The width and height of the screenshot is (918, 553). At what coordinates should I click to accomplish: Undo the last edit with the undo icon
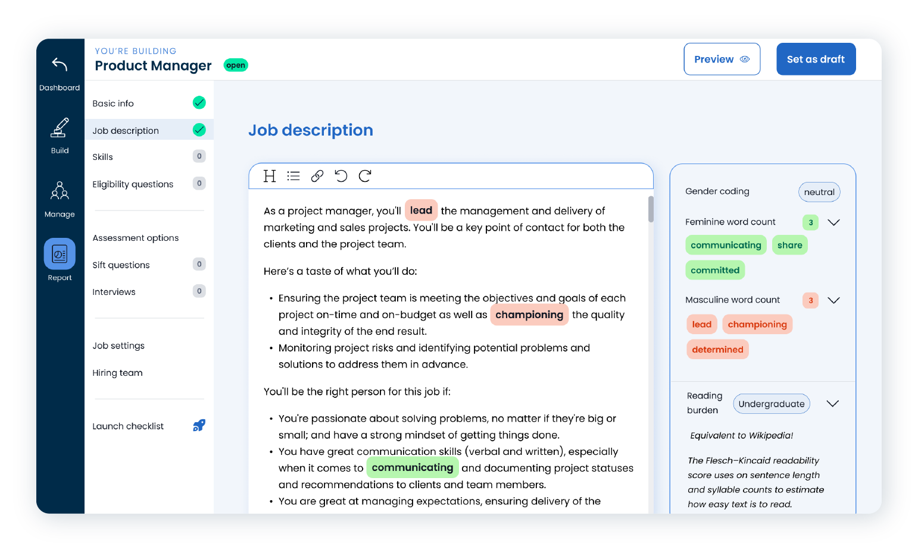pyautogui.click(x=341, y=176)
